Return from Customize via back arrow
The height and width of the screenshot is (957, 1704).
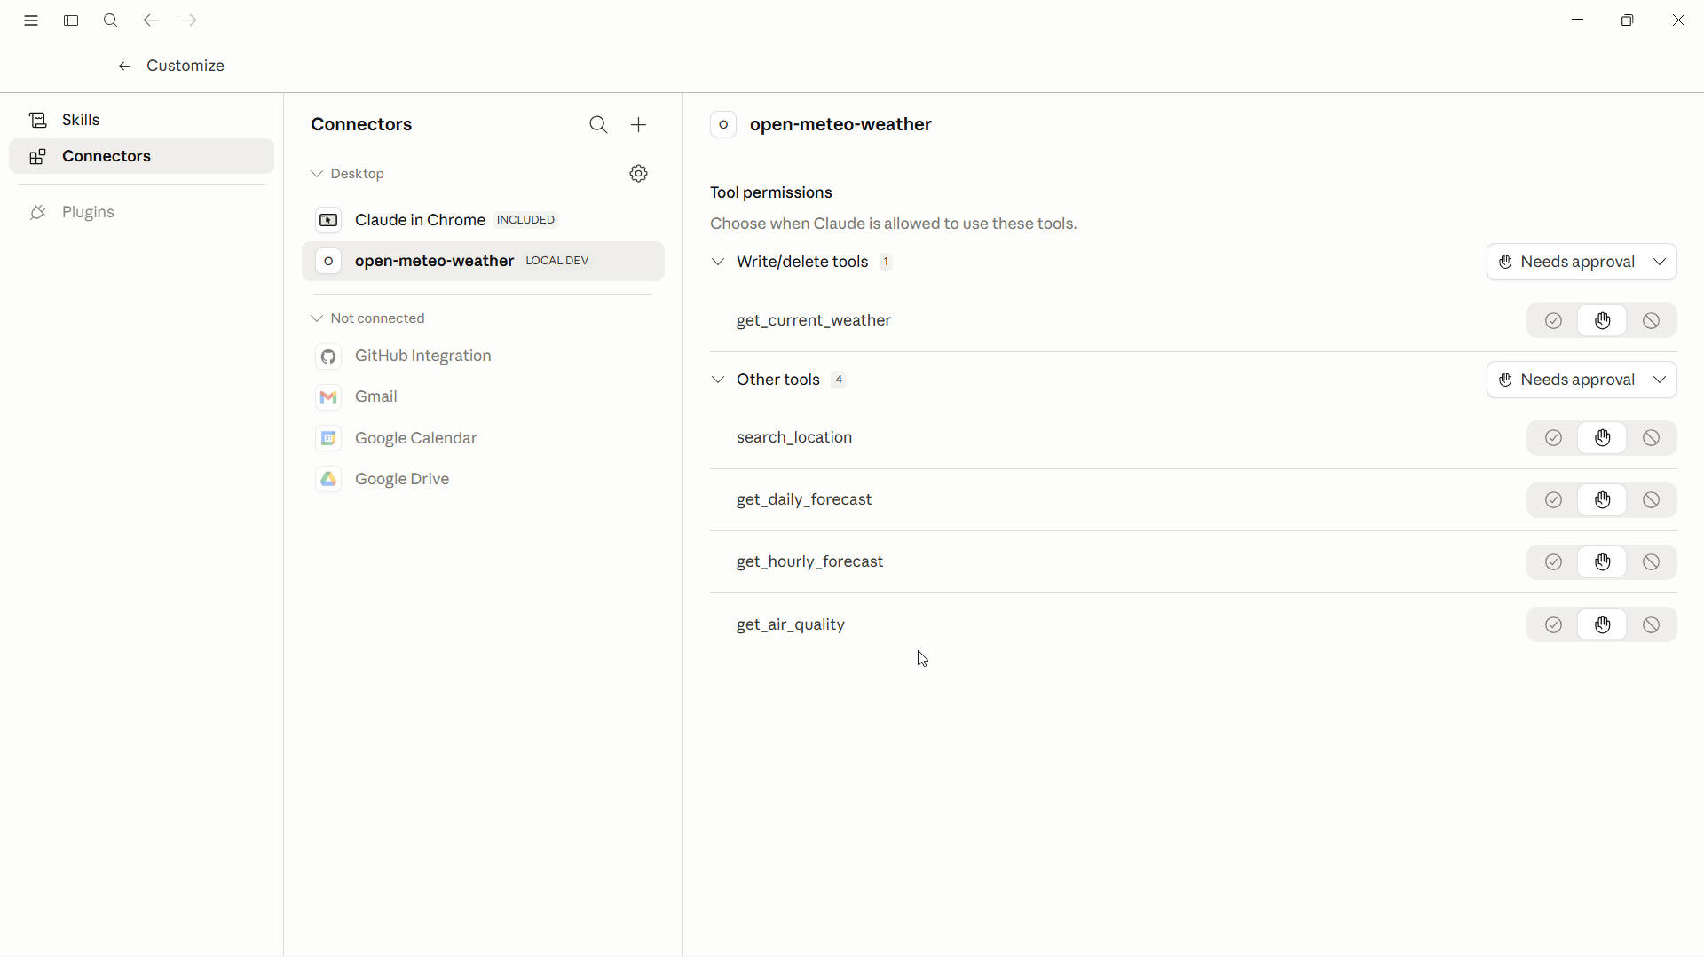(125, 66)
